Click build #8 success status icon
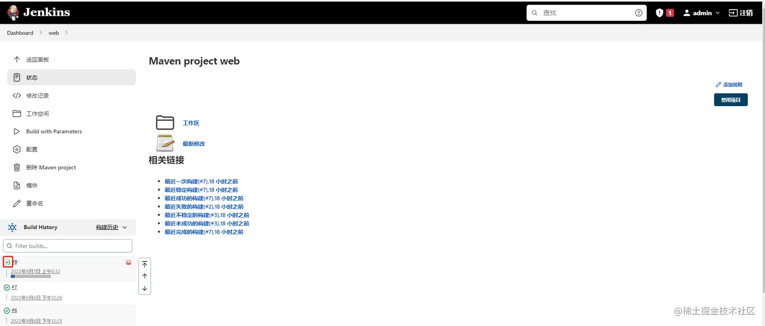 tap(7, 262)
